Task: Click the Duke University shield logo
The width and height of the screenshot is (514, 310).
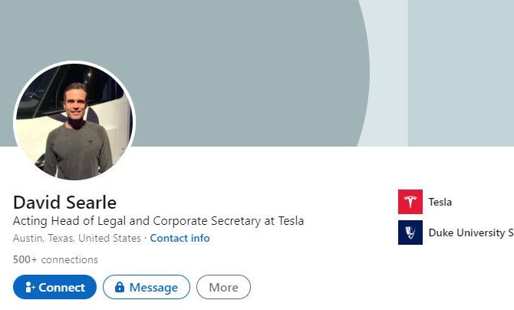Action: (x=410, y=232)
